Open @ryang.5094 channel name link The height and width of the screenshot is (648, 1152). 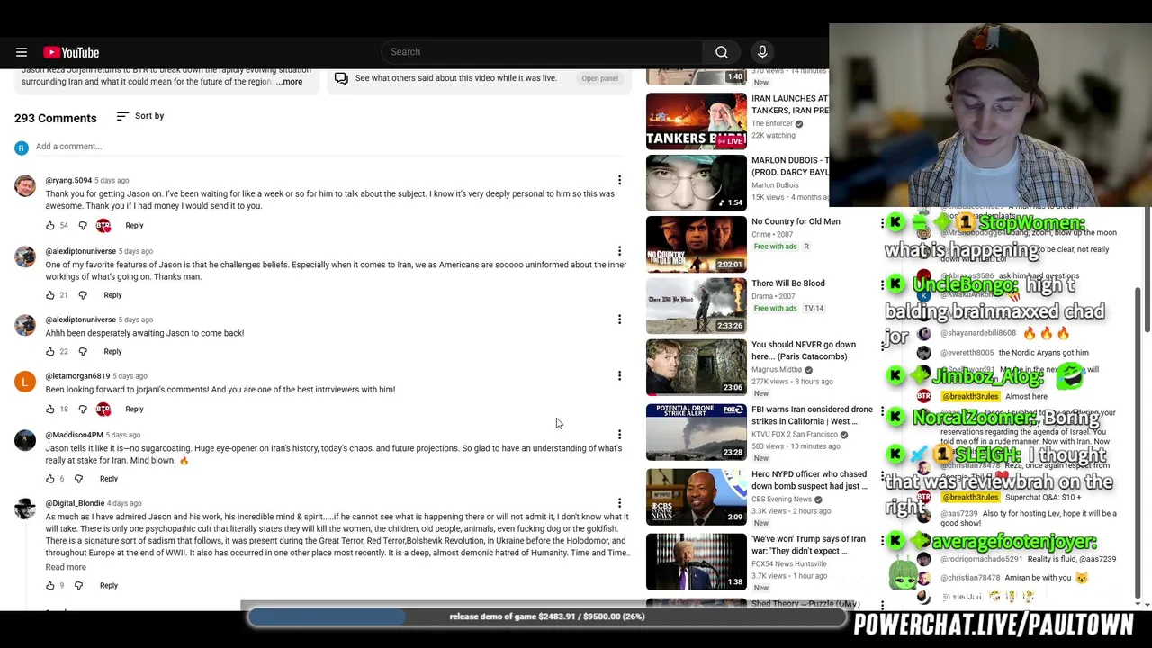68,181
